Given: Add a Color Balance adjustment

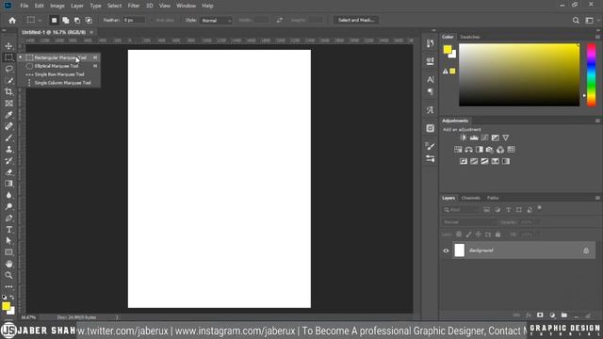Looking at the screenshot, I should click(468, 150).
